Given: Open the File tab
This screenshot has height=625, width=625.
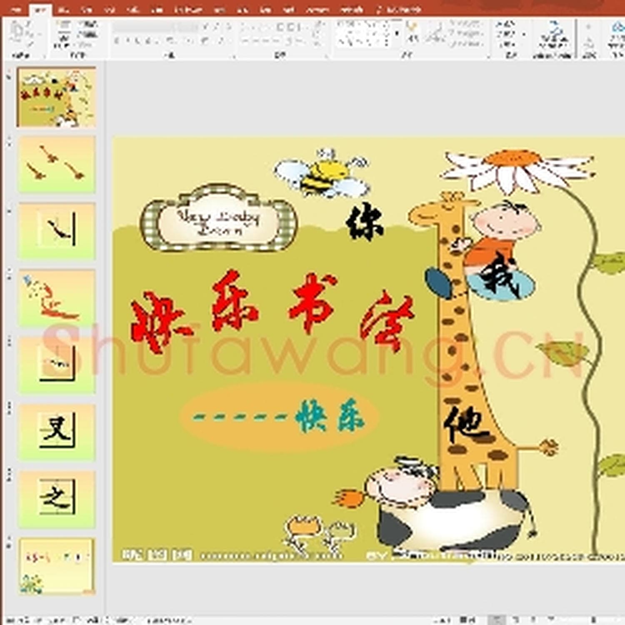Looking at the screenshot, I should coord(17,9).
